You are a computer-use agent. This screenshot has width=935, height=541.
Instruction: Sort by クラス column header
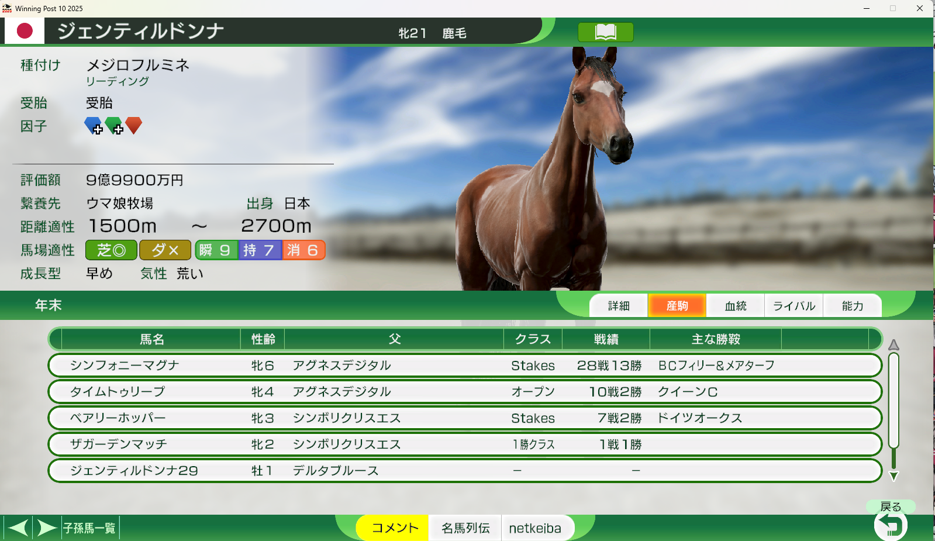(x=533, y=339)
